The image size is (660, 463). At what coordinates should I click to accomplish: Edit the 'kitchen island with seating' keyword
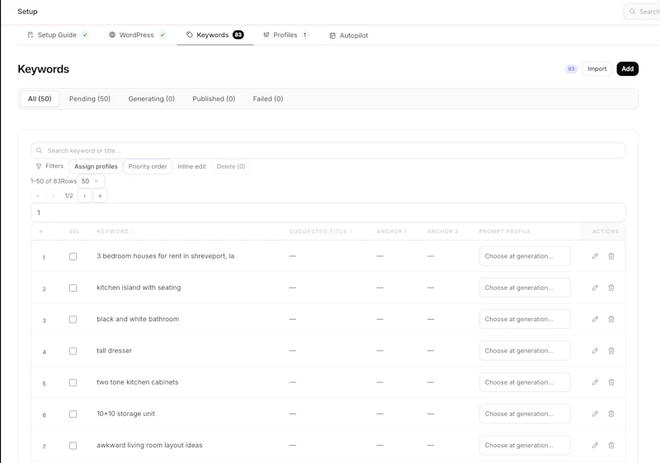pyautogui.click(x=595, y=288)
